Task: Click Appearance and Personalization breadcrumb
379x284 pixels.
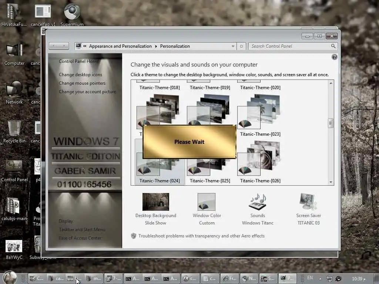Action: (120, 46)
